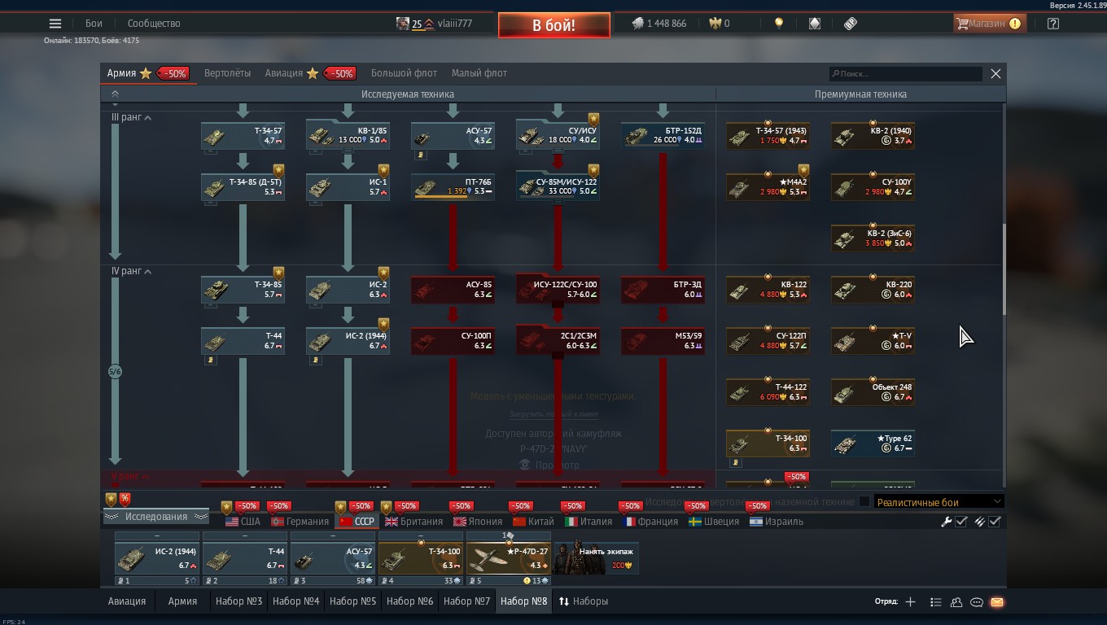
Task: Expand the 2С1/2С3М vehicle group
Action: [558, 341]
